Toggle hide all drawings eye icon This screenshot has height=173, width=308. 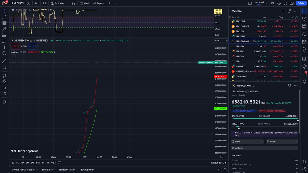(4, 93)
